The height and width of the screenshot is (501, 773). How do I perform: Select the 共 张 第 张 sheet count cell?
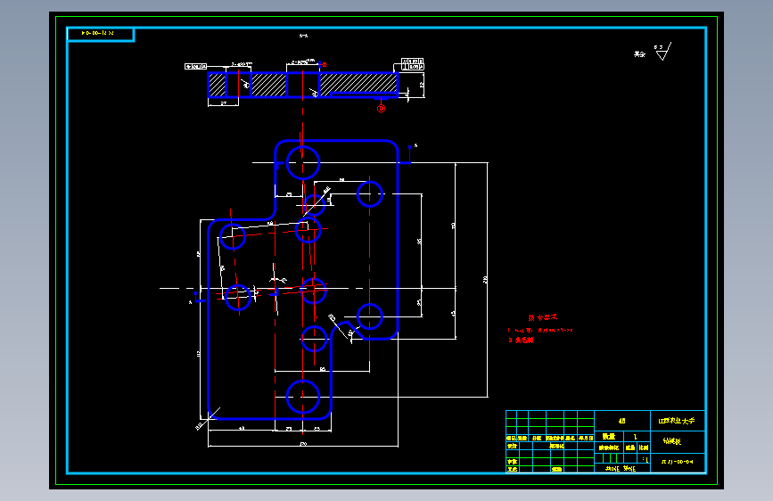tap(622, 468)
